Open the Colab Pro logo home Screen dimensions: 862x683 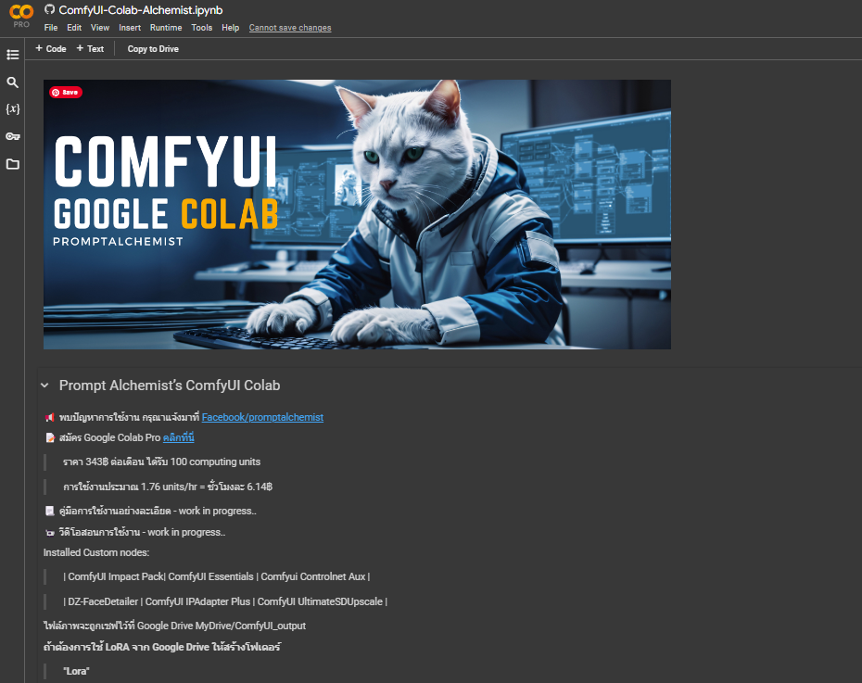(x=21, y=16)
